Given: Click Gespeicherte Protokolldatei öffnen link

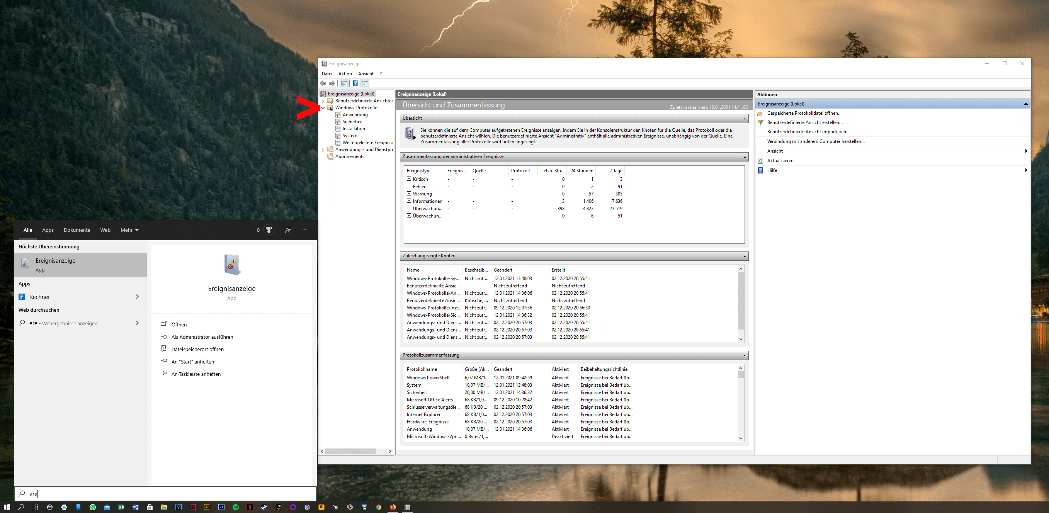Looking at the screenshot, I should point(804,113).
